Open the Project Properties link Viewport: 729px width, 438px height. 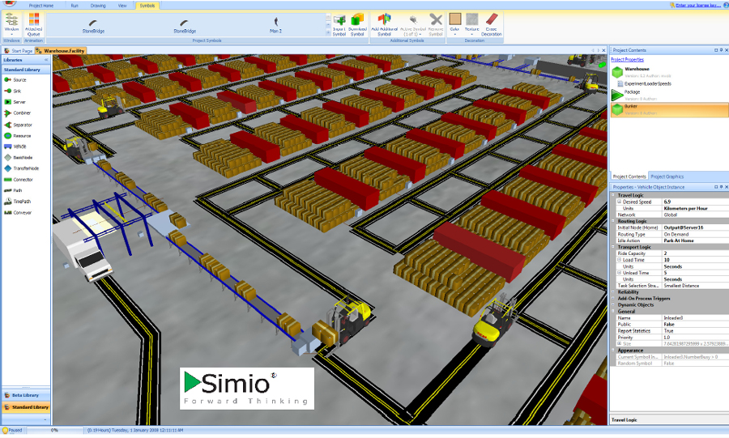click(x=628, y=60)
